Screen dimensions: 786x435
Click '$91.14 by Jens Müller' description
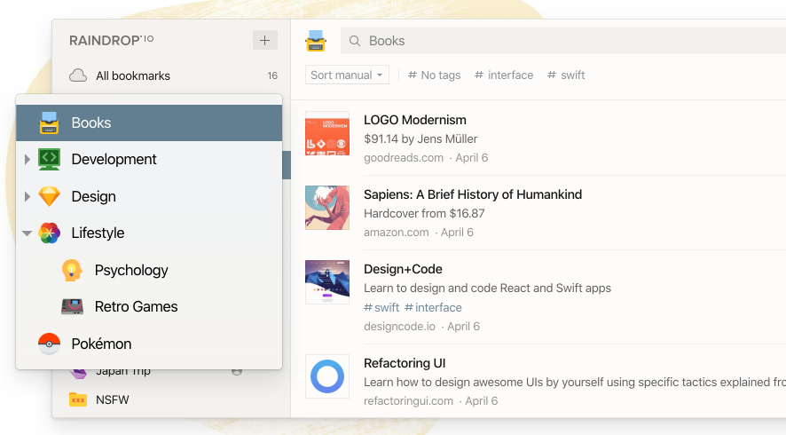421,139
